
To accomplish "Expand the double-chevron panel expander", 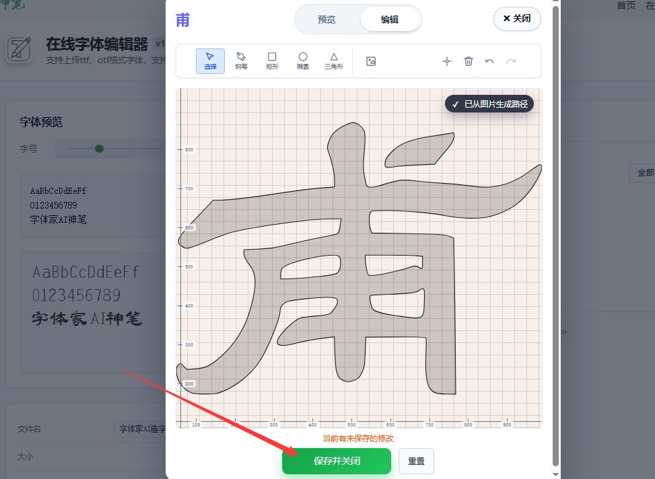I will [x=563, y=332].
